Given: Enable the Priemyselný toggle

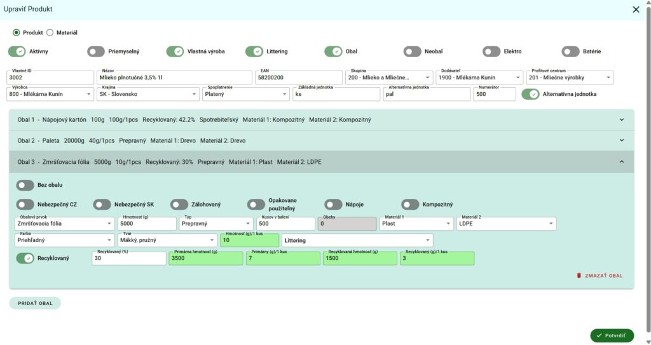Looking at the screenshot, I should point(96,51).
